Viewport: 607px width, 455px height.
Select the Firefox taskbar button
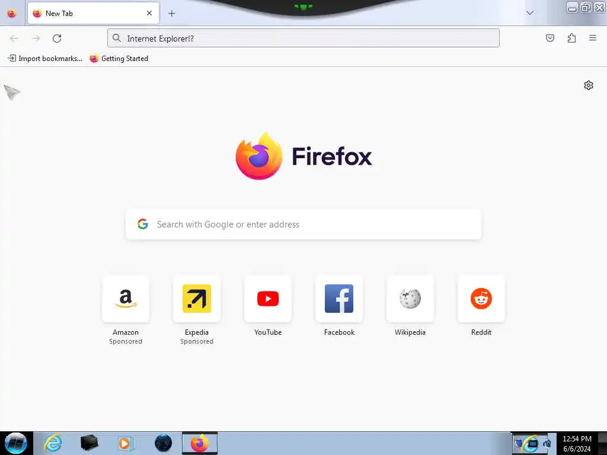[200, 443]
